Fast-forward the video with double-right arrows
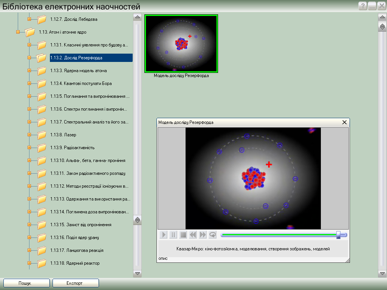Screen dimensions: 387x290 (203, 235)
